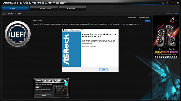Image resolution: width=181 pixels, height=101 pixels.
Task: Click Finish in the setup wizard
Action: (103, 70)
